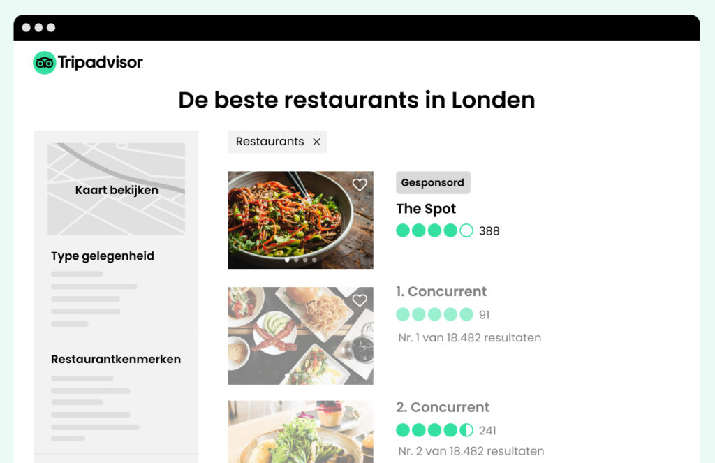
Task: Click The Spot rating bubbles
Action: [x=434, y=230]
